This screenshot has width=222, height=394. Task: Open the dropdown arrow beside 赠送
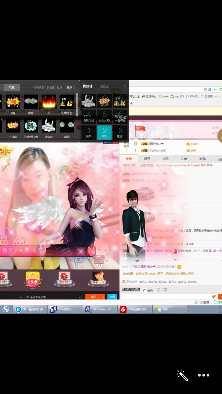tap(104, 297)
